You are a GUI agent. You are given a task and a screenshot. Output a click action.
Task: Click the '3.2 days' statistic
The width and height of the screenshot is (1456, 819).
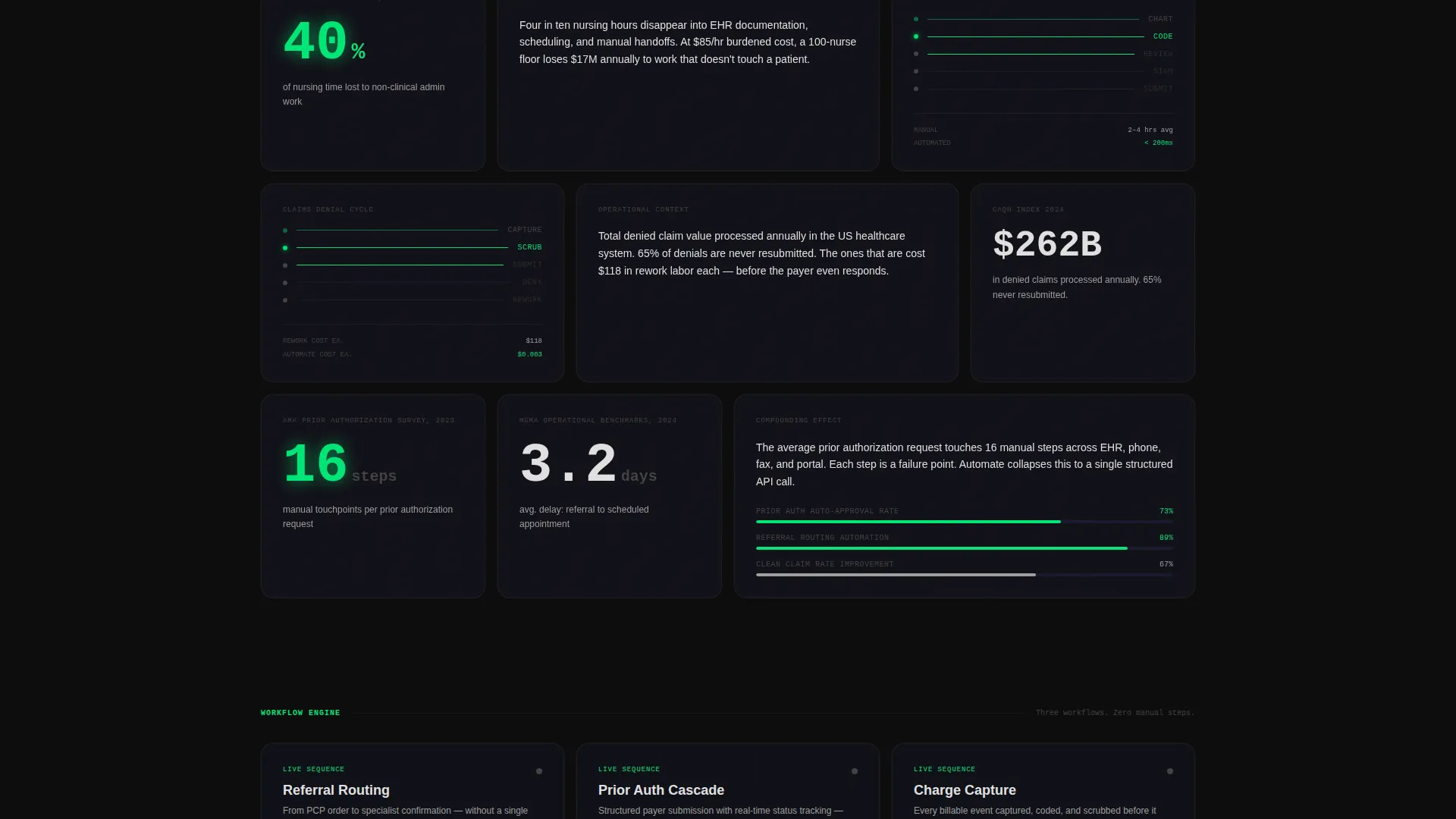588,465
